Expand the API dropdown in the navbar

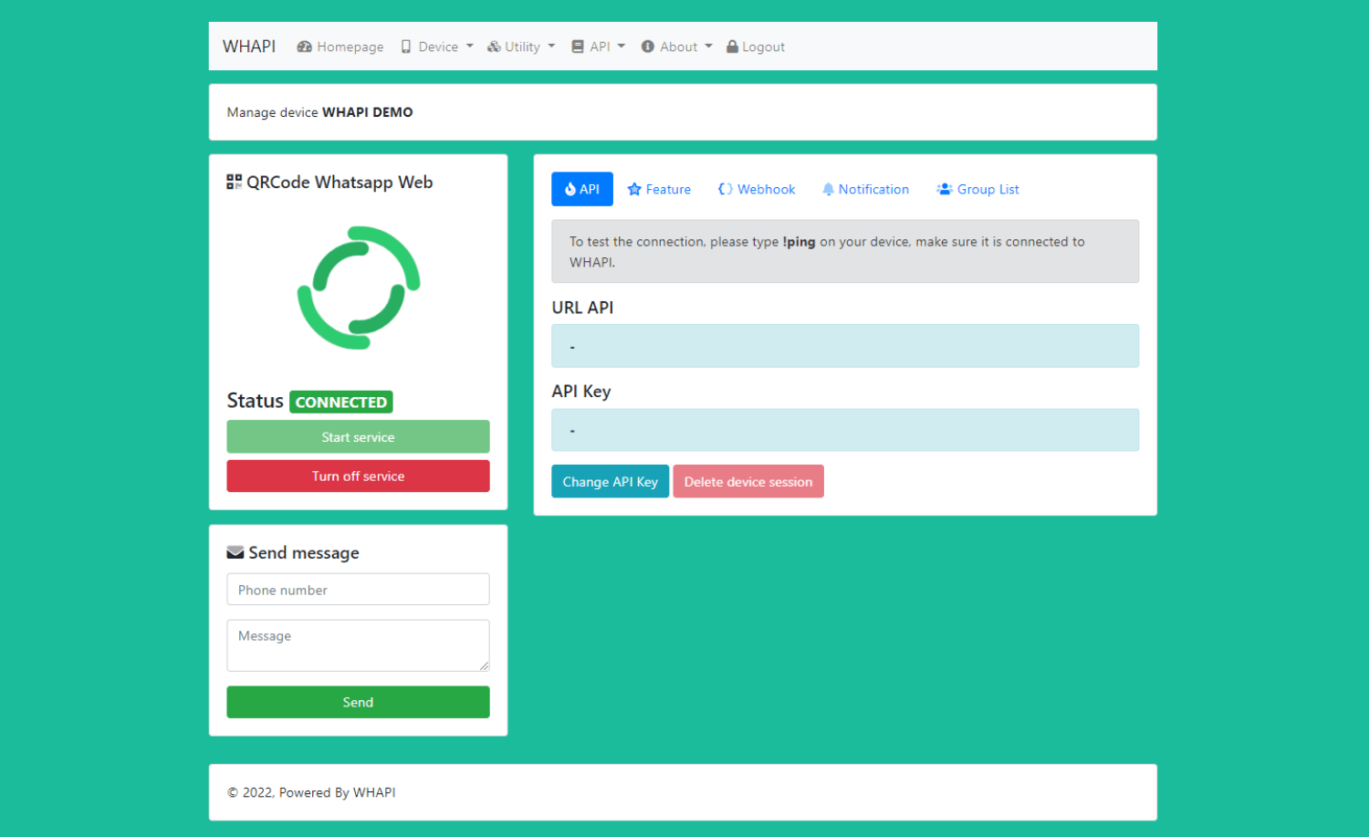599,47
